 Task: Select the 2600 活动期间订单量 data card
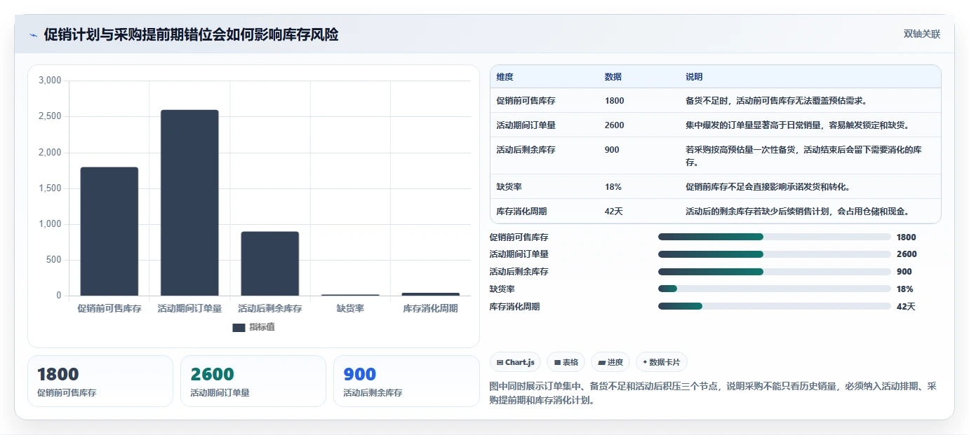point(253,381)
